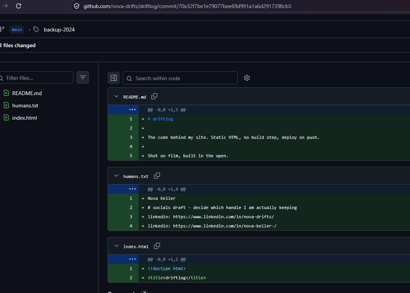Click the 'The code behind my site' line

coord(234,137)
